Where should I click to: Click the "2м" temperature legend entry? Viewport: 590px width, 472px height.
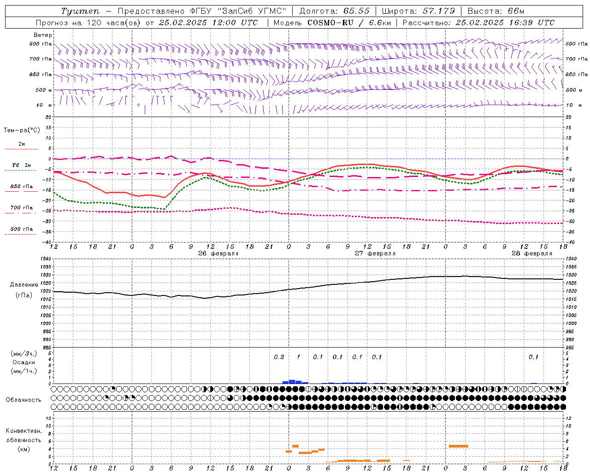click(x=22, y=144)
